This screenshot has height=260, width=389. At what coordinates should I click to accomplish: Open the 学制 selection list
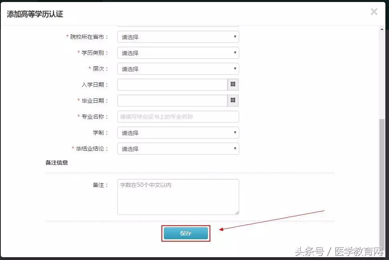[x=176, y=132]
